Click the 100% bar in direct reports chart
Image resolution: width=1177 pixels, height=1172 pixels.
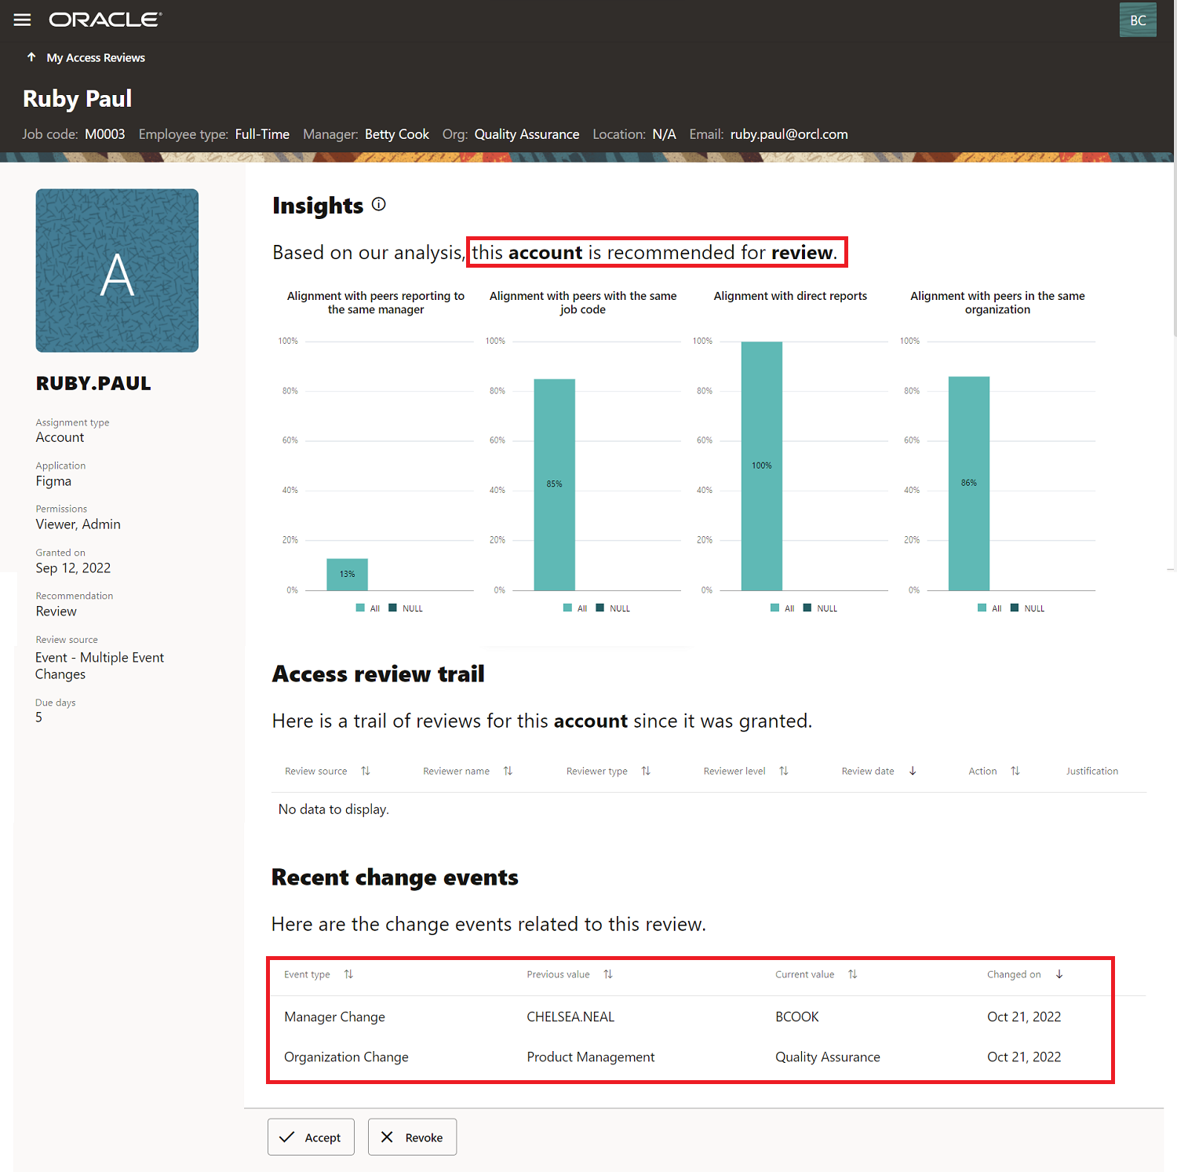pyautogui.click(x=762, y=466)
